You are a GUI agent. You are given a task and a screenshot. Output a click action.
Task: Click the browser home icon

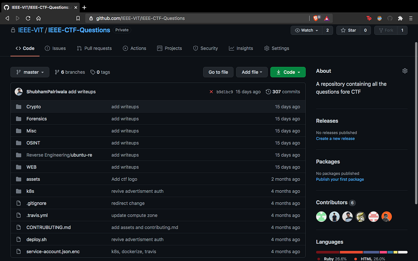[x=38, y=18]
